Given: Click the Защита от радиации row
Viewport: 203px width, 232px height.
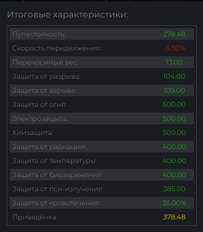Looking at the screenshot, I should [102, 147].
